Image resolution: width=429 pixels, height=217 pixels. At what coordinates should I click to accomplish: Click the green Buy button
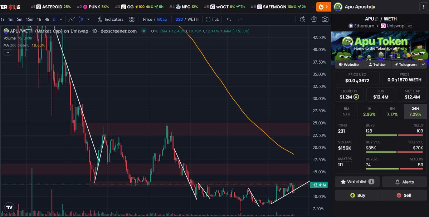click(358, 195)
